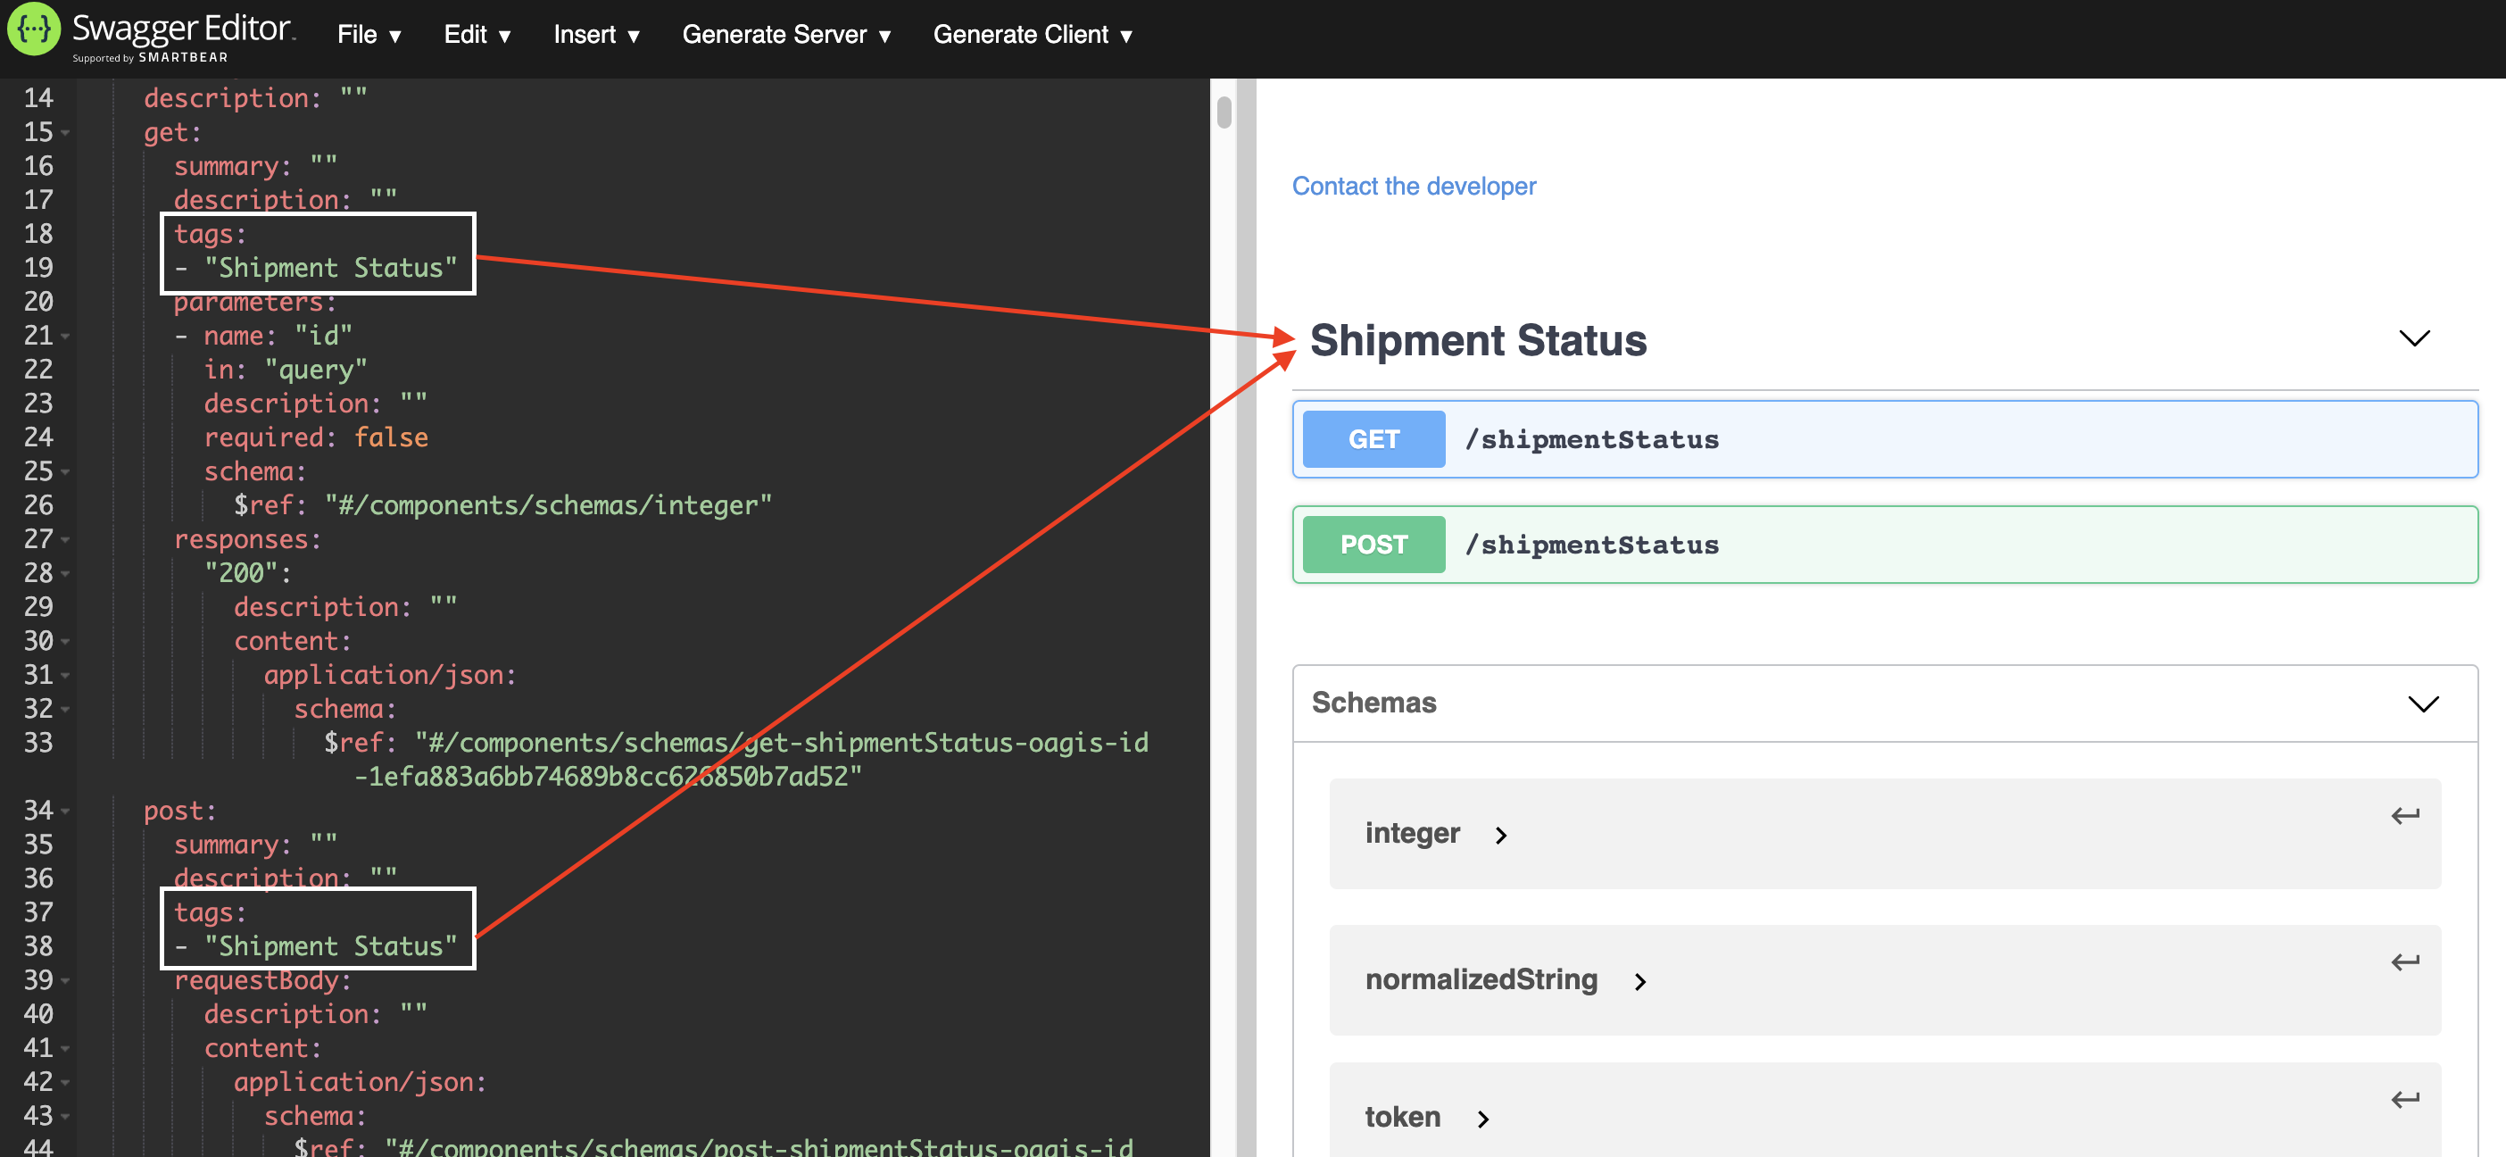Collapse the Schemas panel using its chevron
The image size is (2506, 1157).
2423,703
